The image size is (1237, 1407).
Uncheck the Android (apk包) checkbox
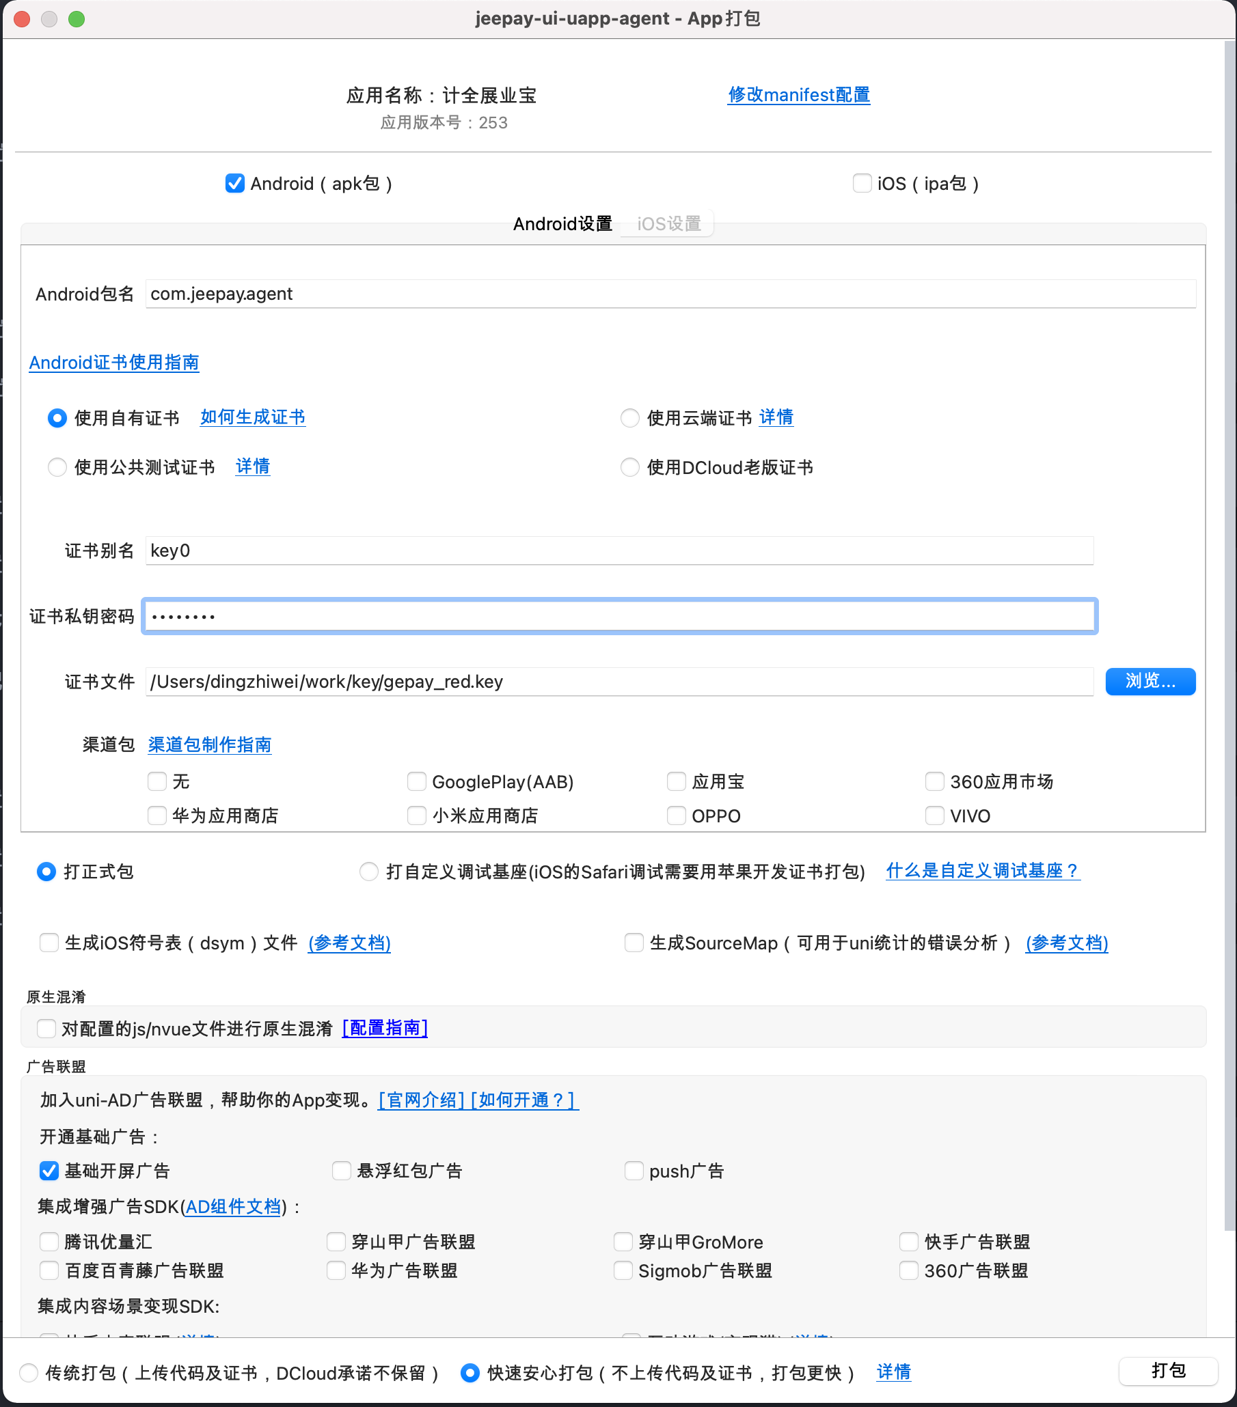235,184
